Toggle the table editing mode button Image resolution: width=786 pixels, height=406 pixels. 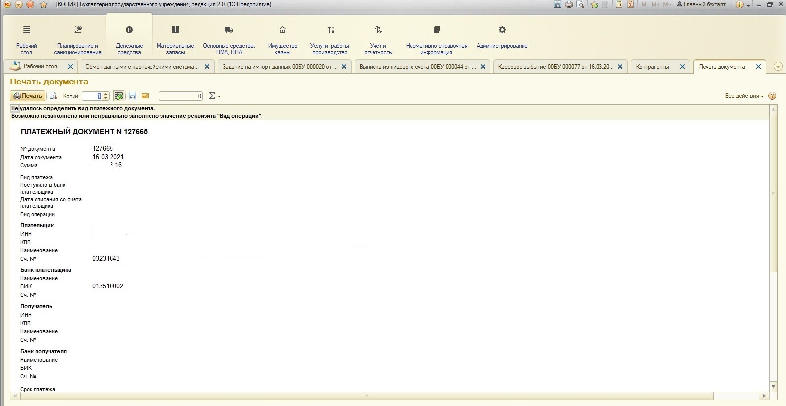click(119, 96)
